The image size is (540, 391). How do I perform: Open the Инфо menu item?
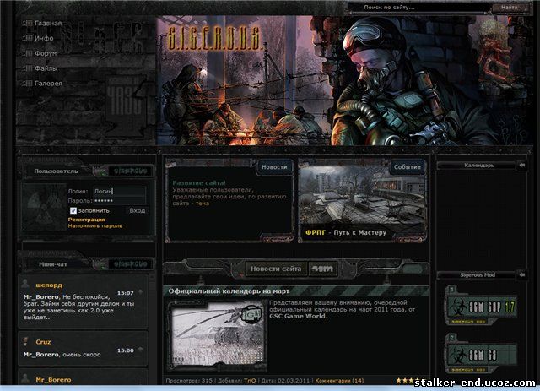click(x=44, y=38)
